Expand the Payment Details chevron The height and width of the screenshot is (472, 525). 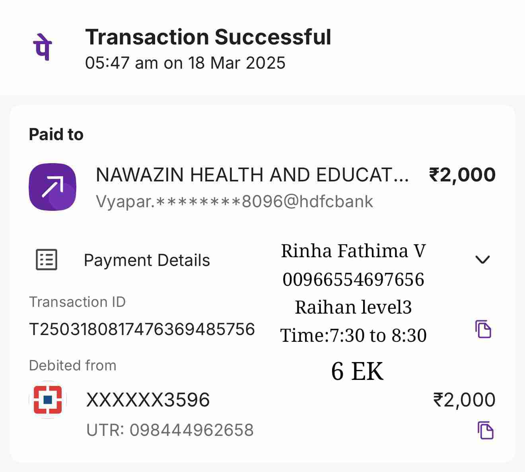click(x=482, y=260)
